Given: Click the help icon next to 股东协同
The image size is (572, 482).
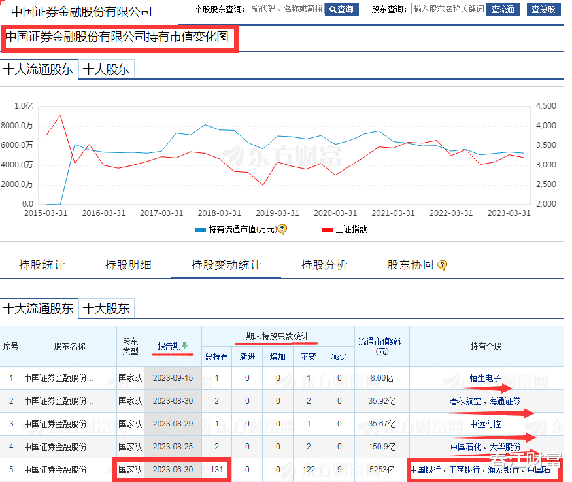Looking at the screenshot, I should [442, 266].
